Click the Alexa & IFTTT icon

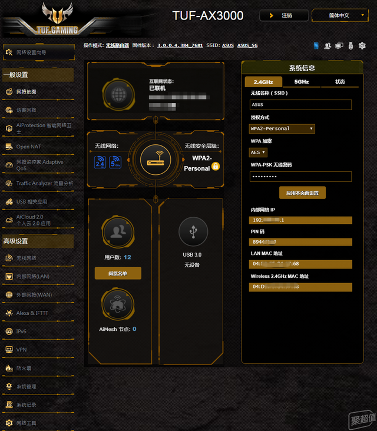[9, 313]
